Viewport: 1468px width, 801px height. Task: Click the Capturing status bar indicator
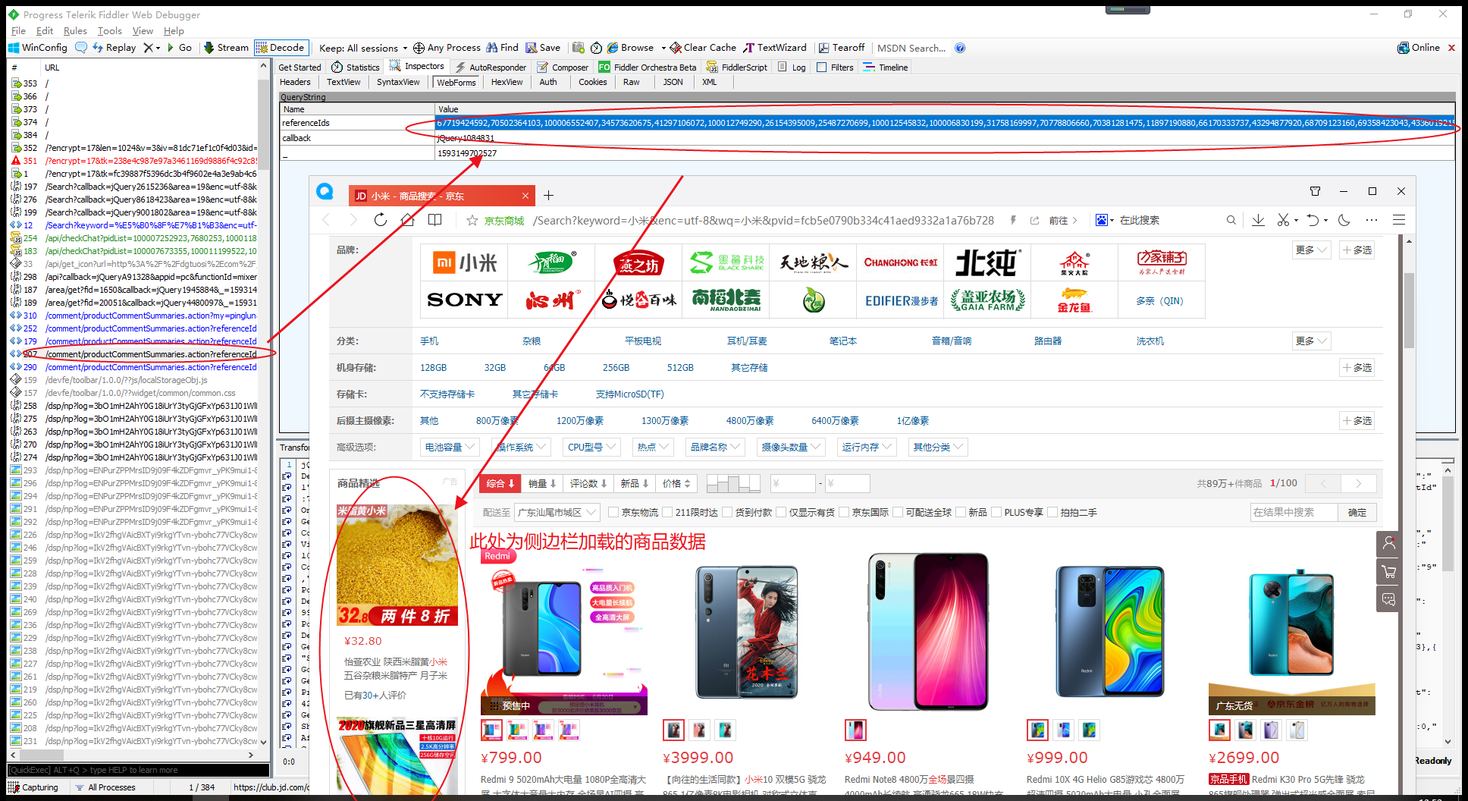(33, 787)
